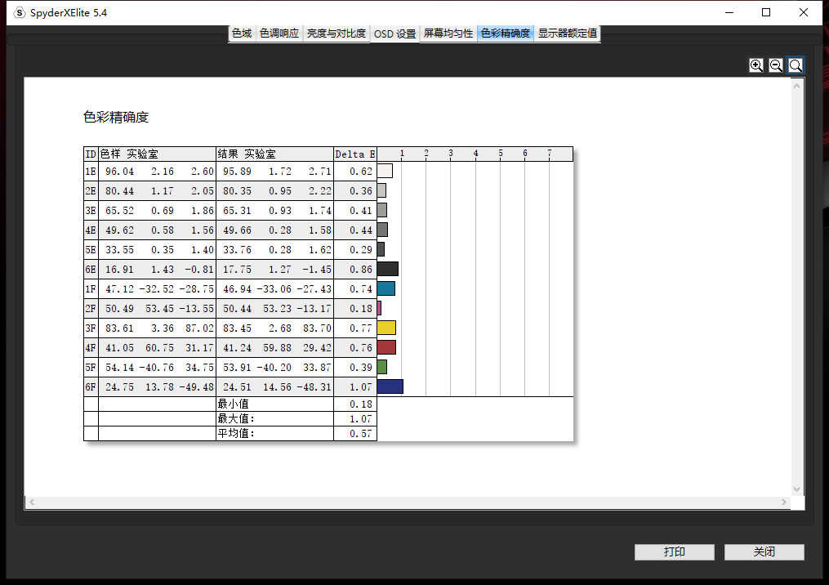Click the 最小值 label
The width and height of the screenshot is (829, 585).
[233, 404]
